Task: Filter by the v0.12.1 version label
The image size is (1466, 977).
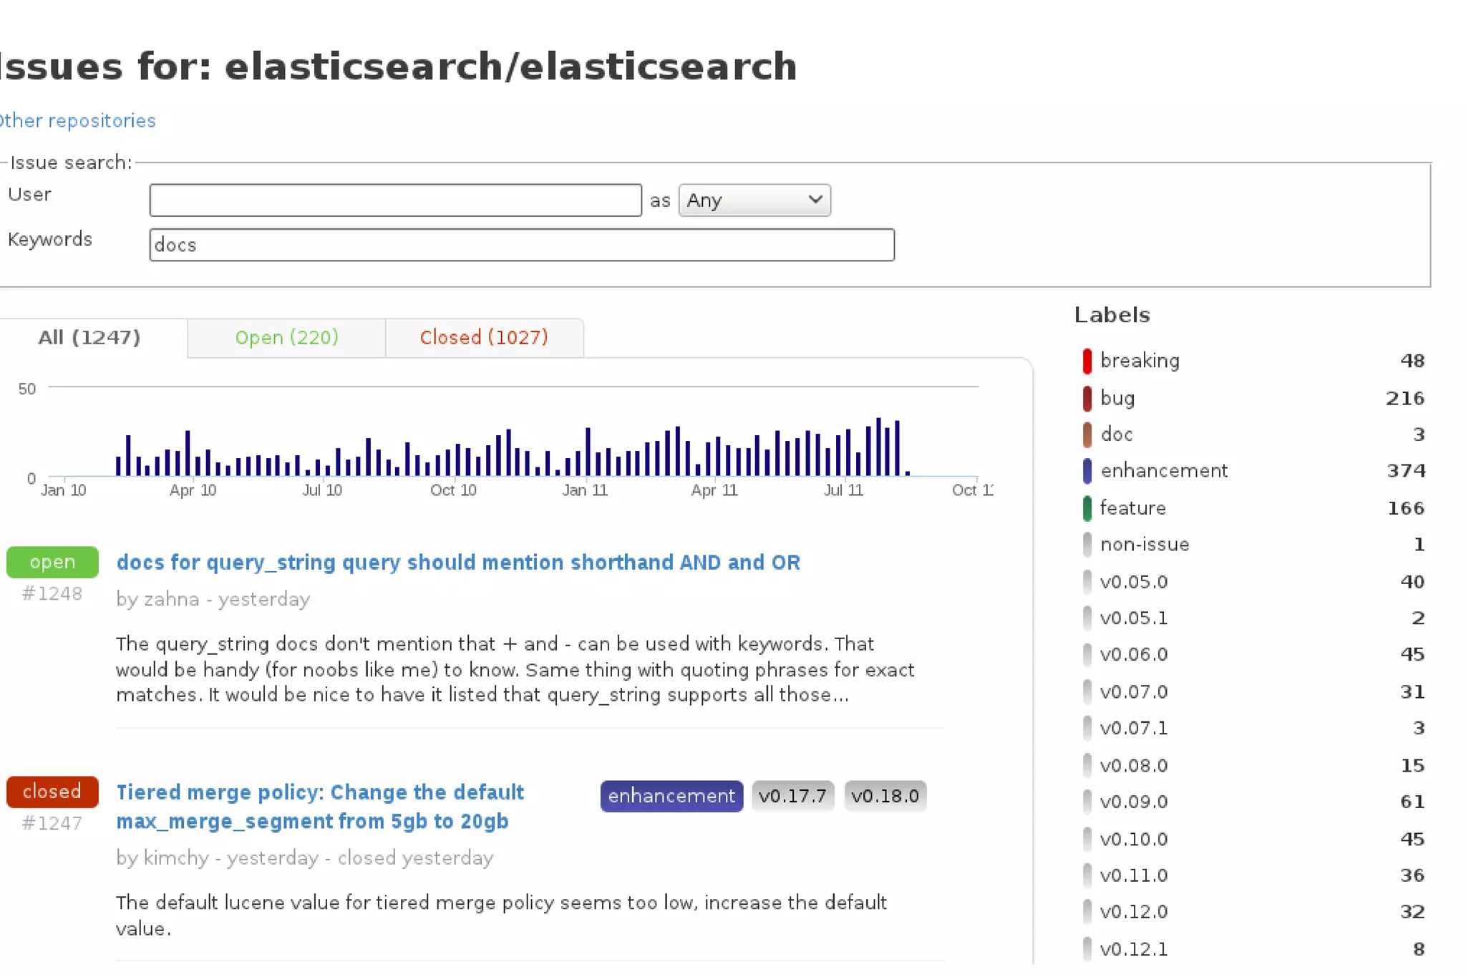Action: click(x=1133, y=949)
